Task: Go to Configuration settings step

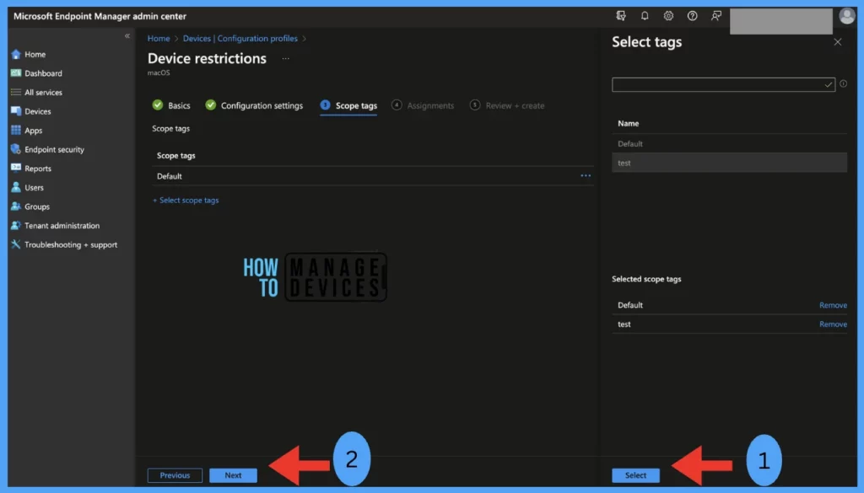Action: [254, 105]
